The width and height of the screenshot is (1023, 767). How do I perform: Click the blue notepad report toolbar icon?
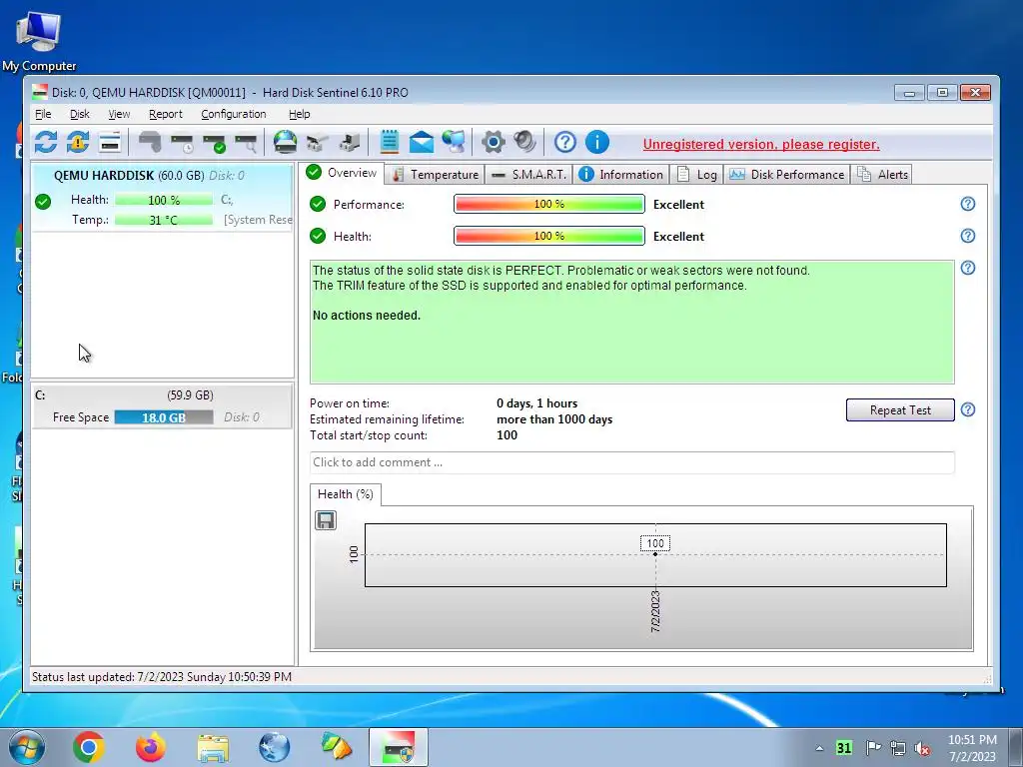[390, 142]
